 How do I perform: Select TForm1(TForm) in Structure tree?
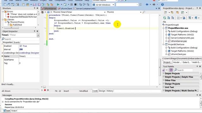[x=17, y=22]
